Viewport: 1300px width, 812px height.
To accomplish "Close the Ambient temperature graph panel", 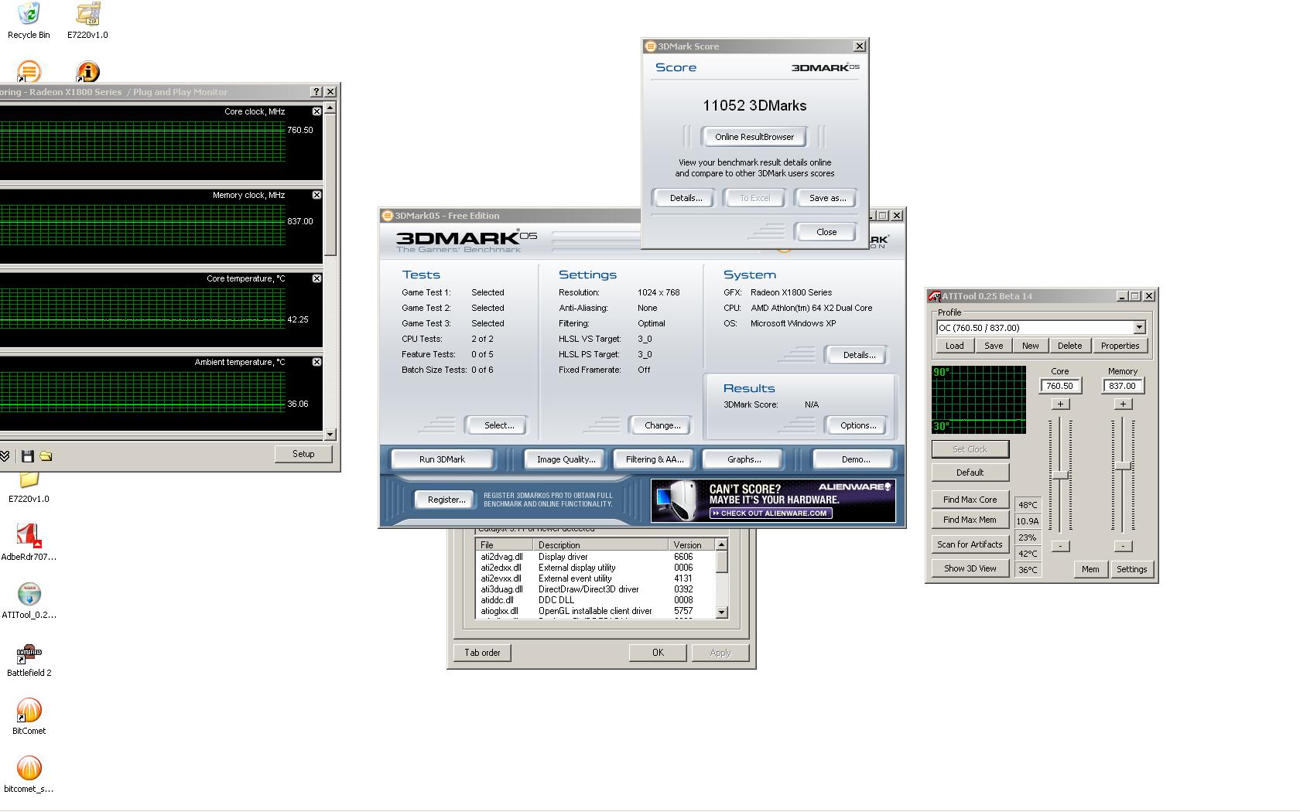I will 316,362.
